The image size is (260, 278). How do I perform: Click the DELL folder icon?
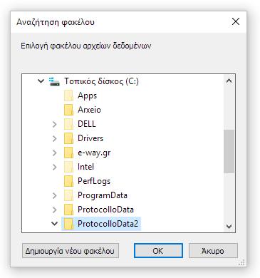coord(68,124)
